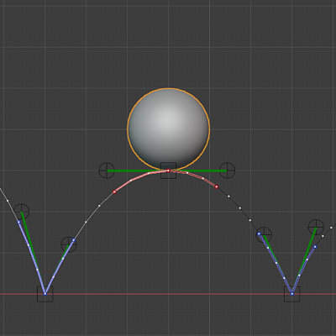Grab the right handle circle of the sphere's keyframe
336x336 pixels.
[227, 171]
